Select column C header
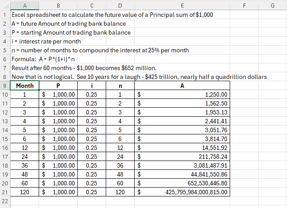The height and width of the screenshot is (208, 287). point(92,6)
